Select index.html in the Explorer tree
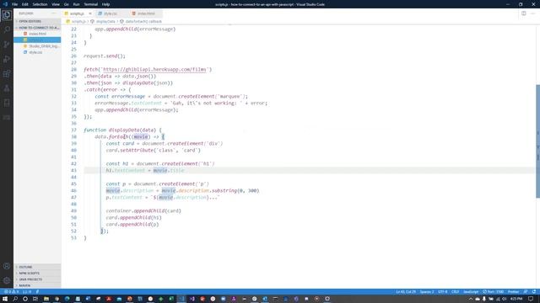The height and width of the screenshot is (303, 540). click(37, 34)
